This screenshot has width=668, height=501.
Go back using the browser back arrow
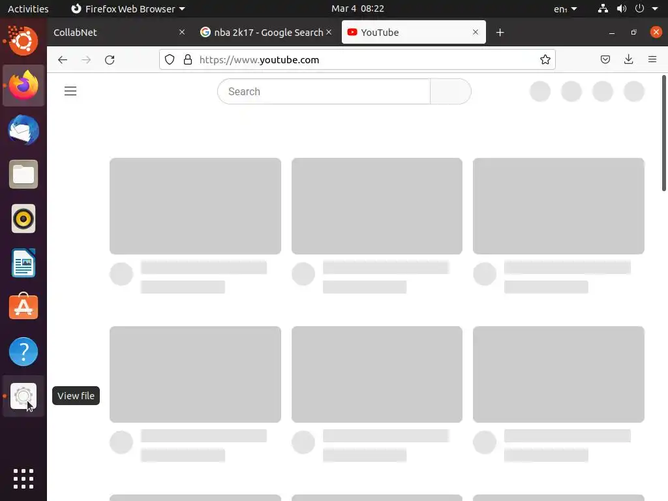coord(63,59)
